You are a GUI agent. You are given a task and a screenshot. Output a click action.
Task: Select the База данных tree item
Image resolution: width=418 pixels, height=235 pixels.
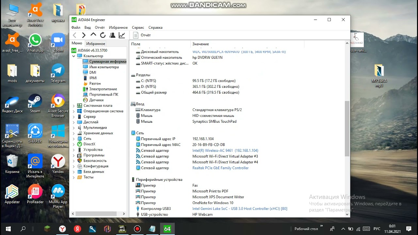pos(94,172)
